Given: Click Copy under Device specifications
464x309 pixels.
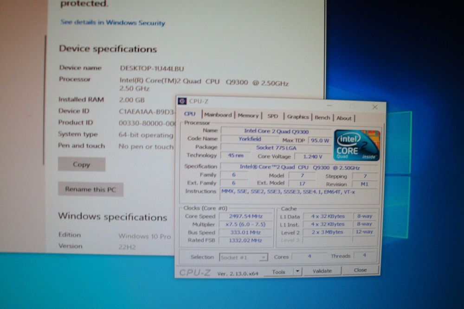Looking at the screenshot, I should pyautogui.click(x=81, y=164).
